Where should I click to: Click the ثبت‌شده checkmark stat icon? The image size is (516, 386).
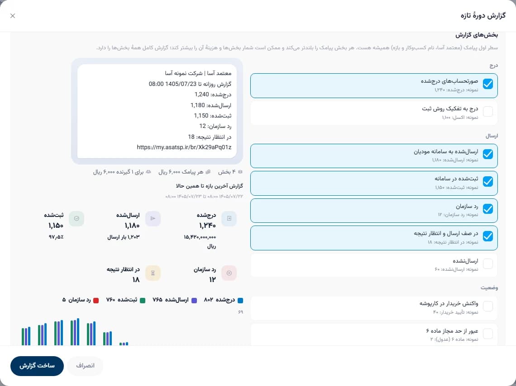tap(76, 218)
